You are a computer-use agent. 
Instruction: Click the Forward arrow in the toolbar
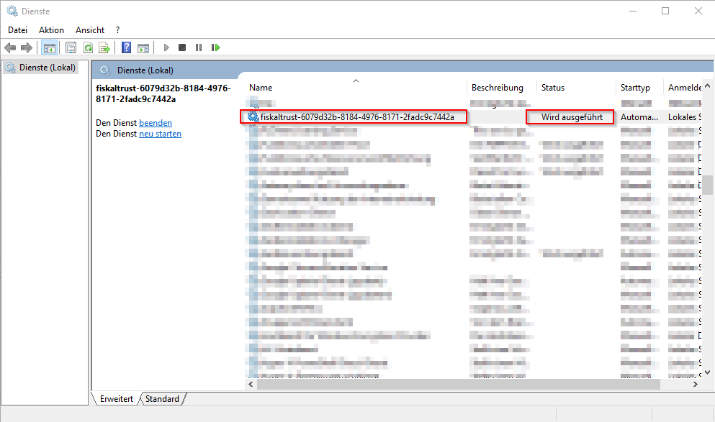point(27,47)
